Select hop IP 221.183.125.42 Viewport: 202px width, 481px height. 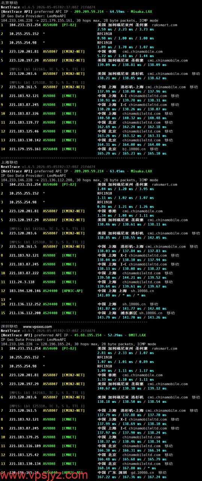[x=24, y=455]
